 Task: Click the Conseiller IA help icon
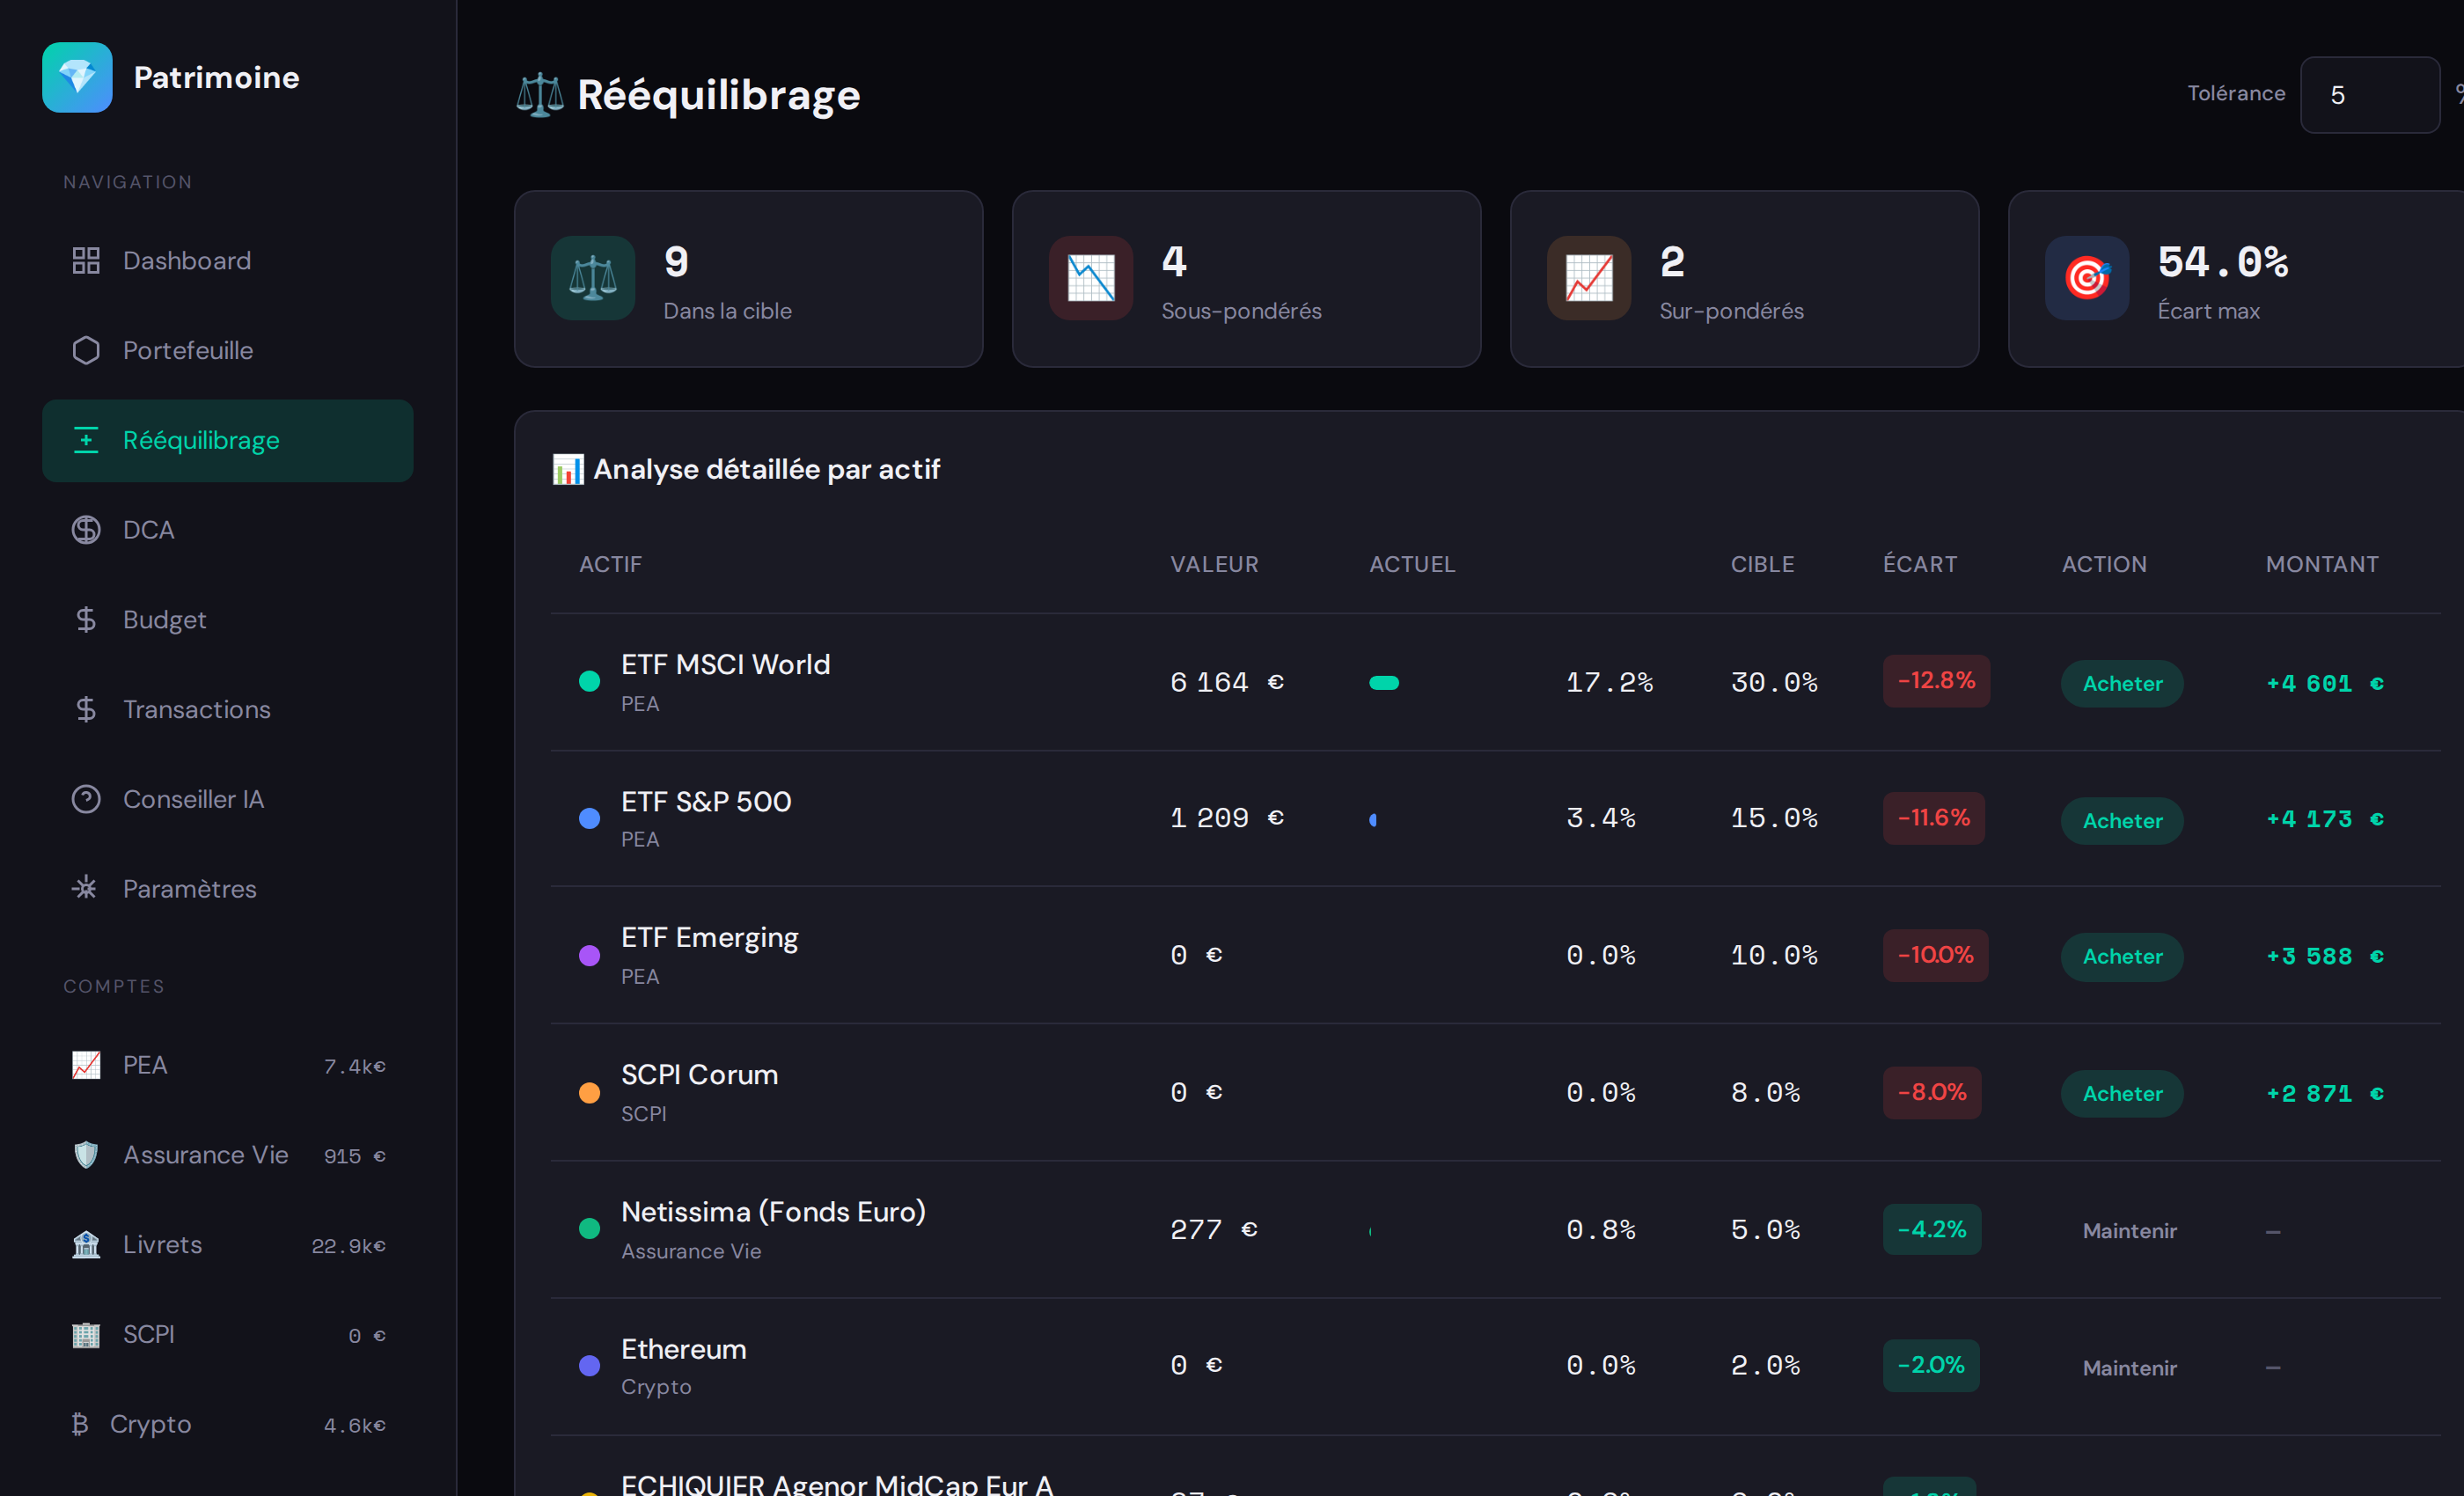click(86, 799)
